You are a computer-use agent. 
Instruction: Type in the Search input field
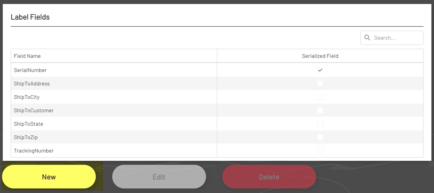396,38
